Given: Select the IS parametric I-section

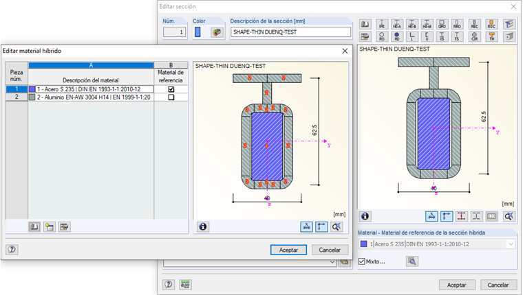Looking at the screenshot, I should [442, 36].
